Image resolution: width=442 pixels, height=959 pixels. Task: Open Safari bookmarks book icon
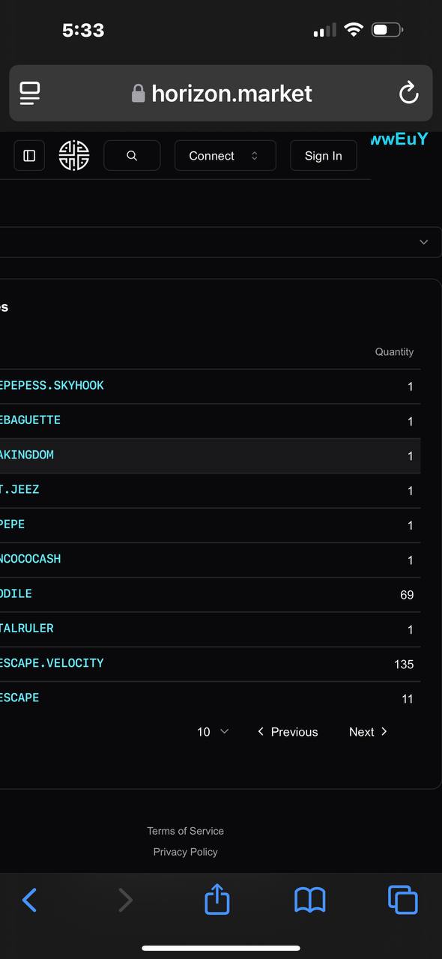coord(309,900)
